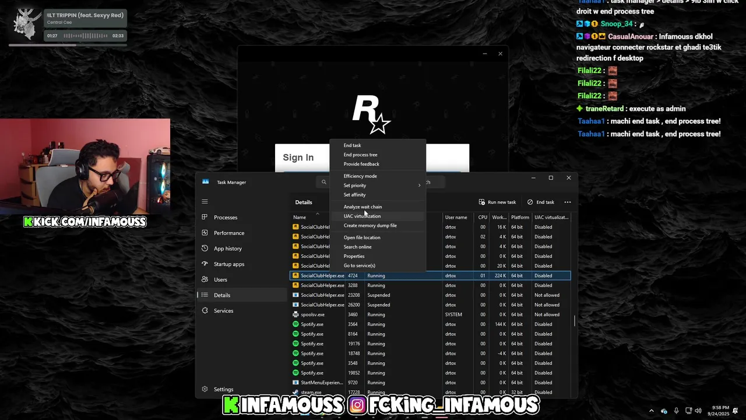Viewport: 746px width, 420px height.
Task: Click the 224 K memory cell
Action: coord(499,275)
